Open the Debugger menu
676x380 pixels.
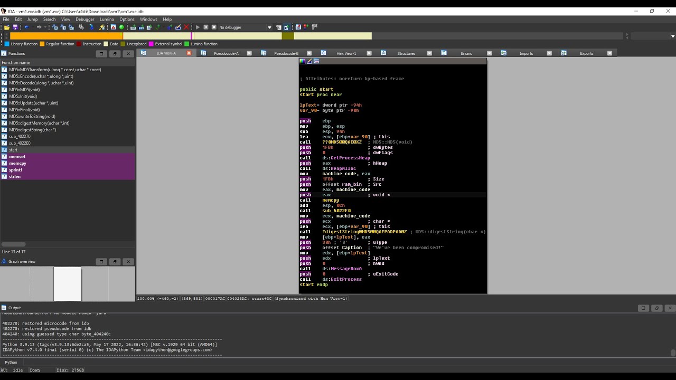(x=84, y=19)
